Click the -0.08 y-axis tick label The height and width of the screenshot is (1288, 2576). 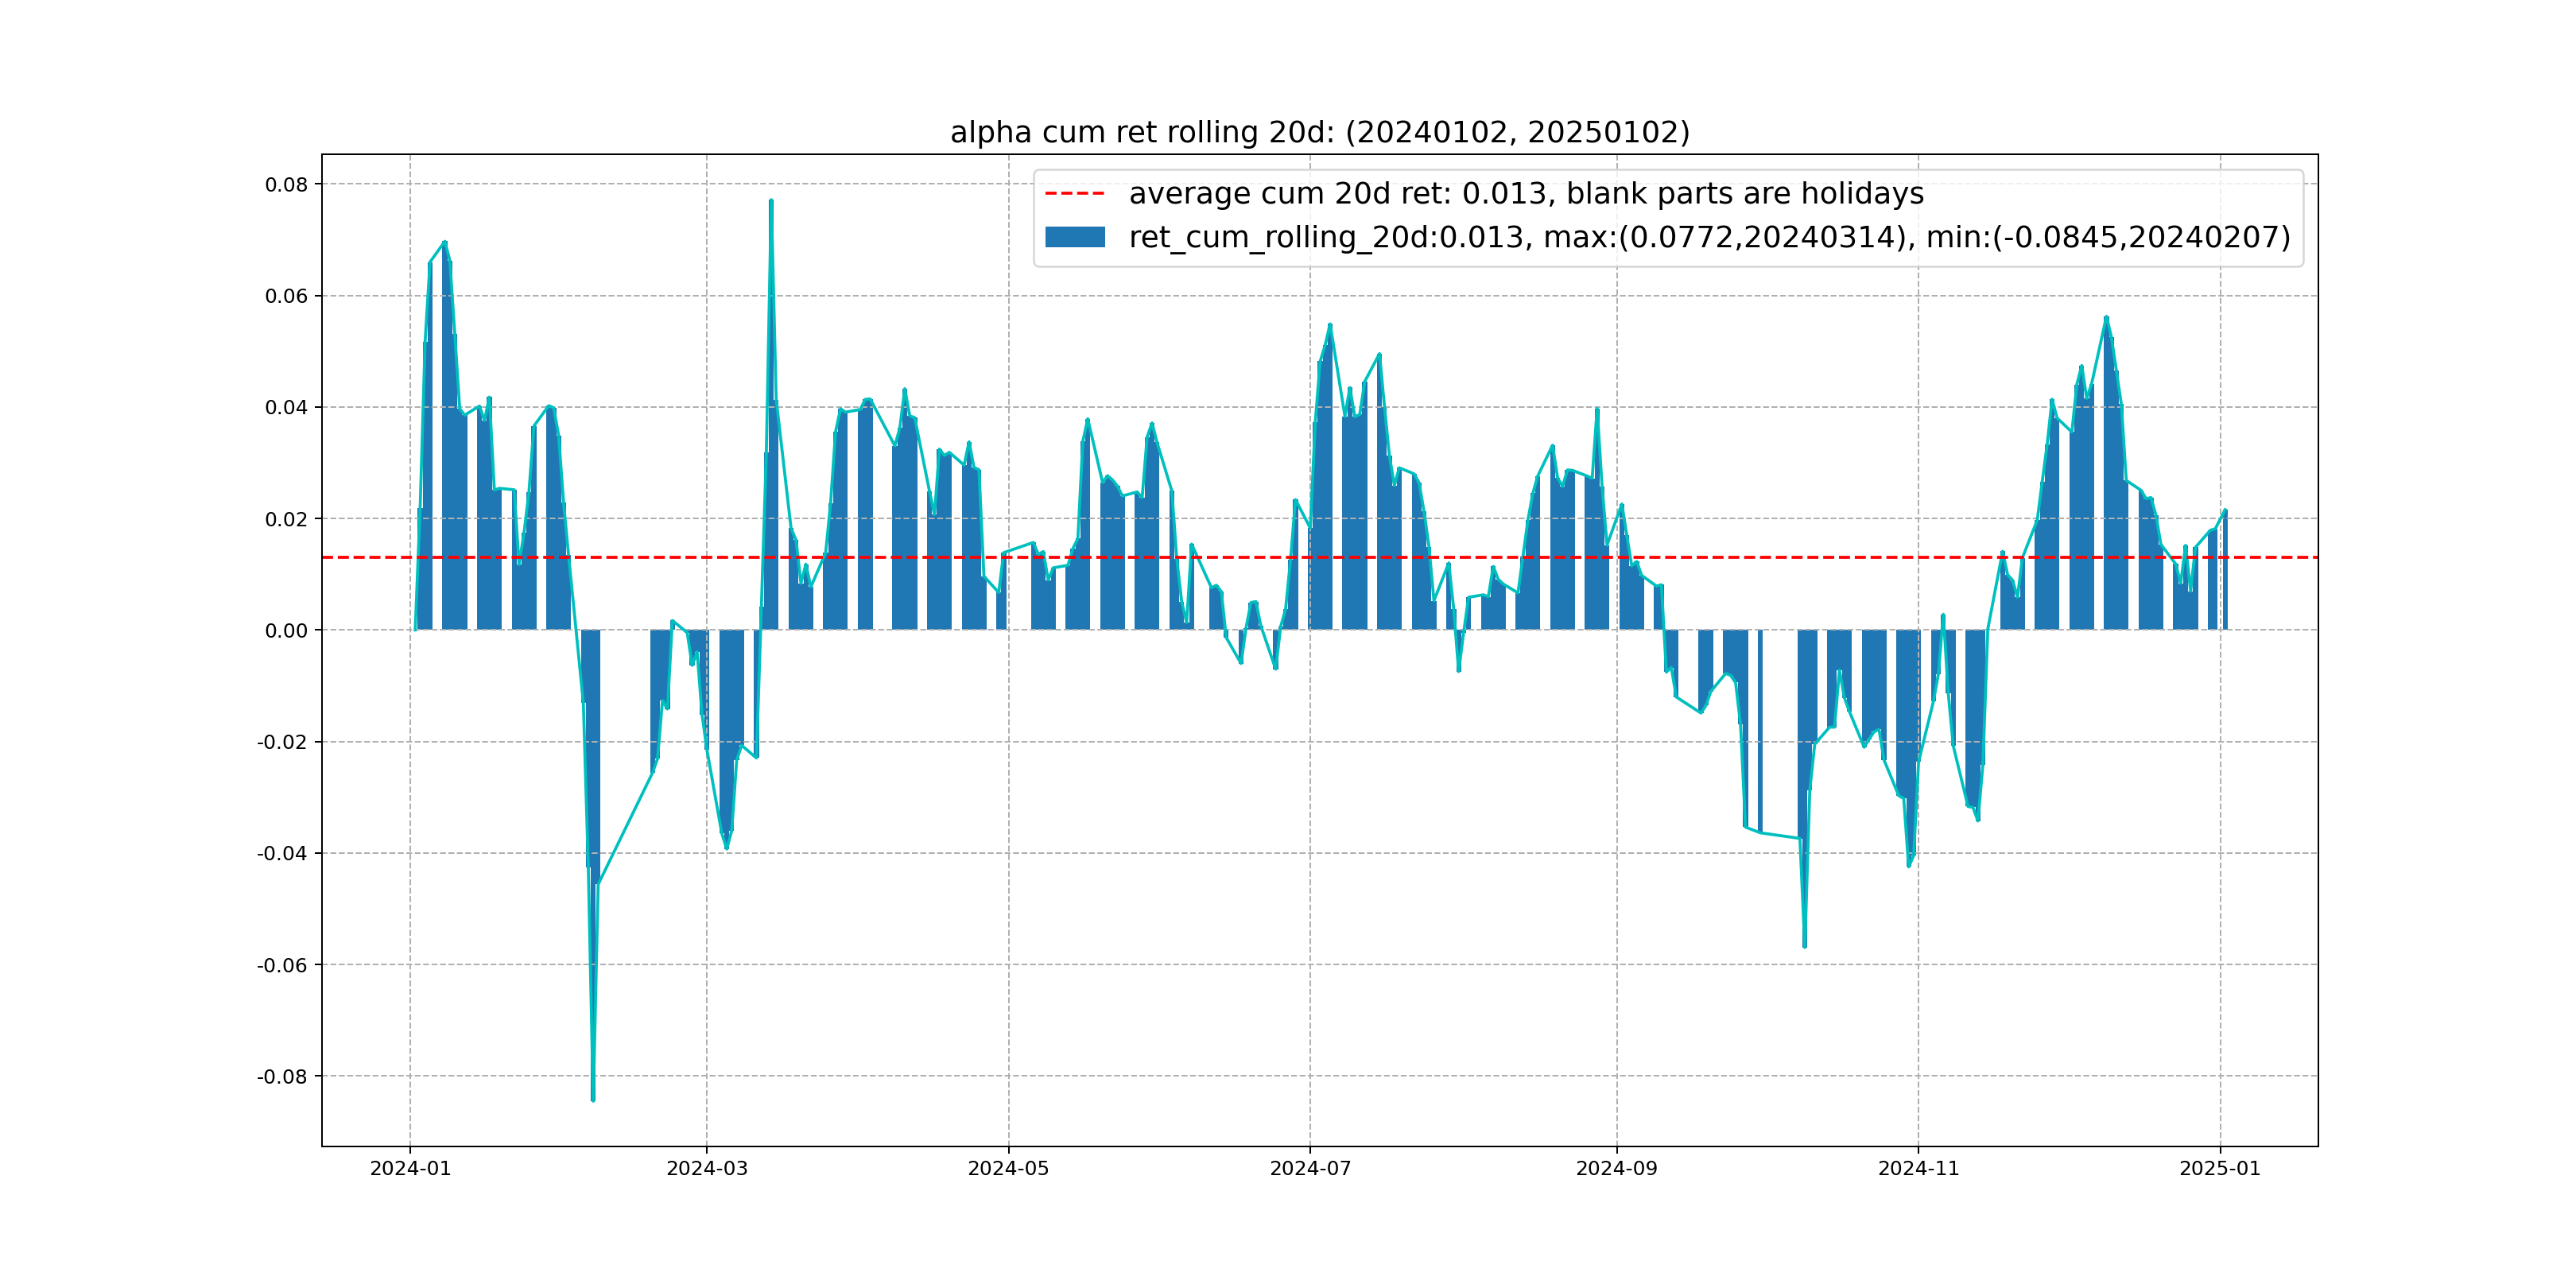coord(282,1077)
